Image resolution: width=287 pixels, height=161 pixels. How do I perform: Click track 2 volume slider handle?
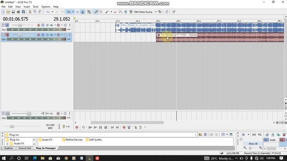(20, 35)
